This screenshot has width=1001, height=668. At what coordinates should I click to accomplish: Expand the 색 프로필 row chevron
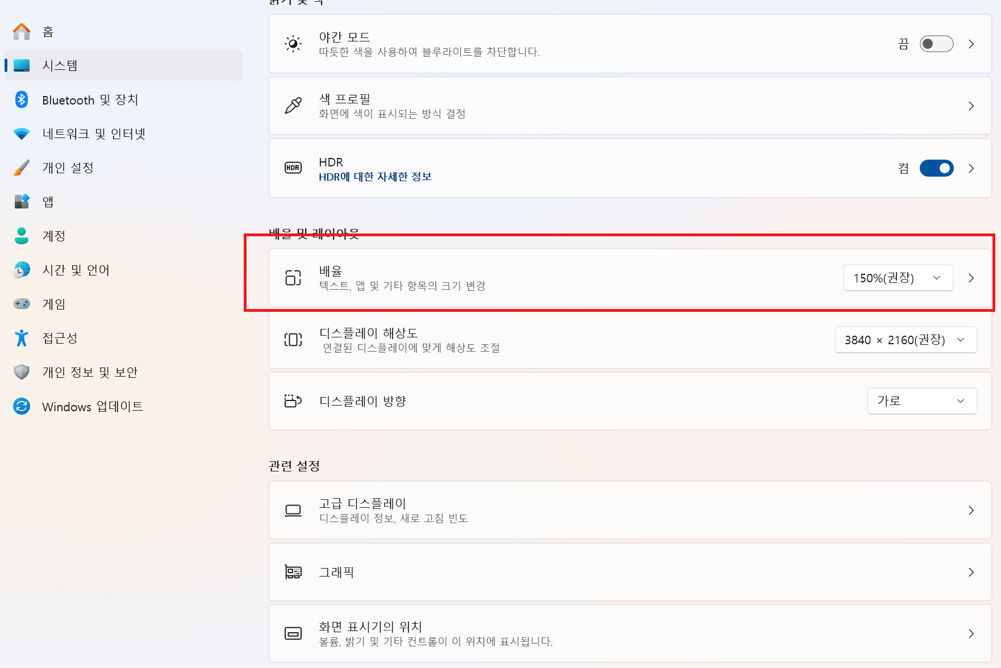coord(971,106)
